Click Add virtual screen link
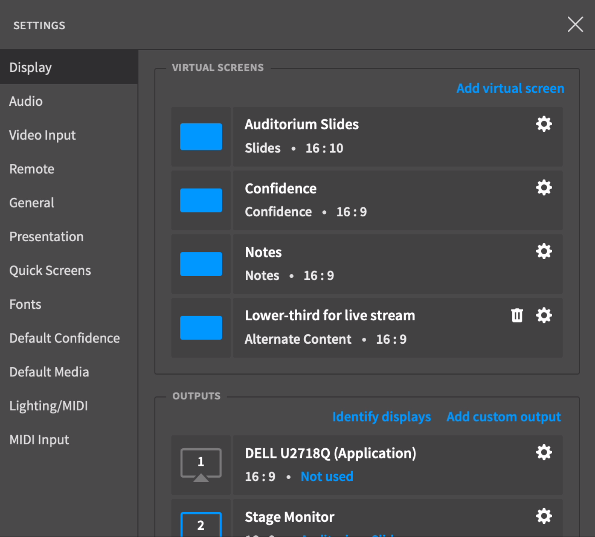 [510, 88]
